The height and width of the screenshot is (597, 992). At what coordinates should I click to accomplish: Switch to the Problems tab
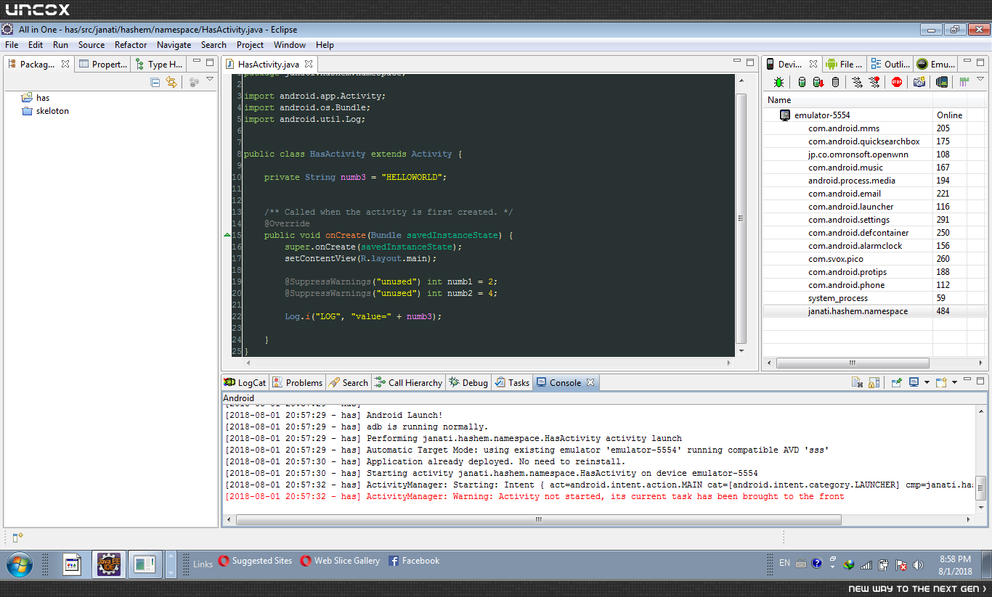click(297, 382)
